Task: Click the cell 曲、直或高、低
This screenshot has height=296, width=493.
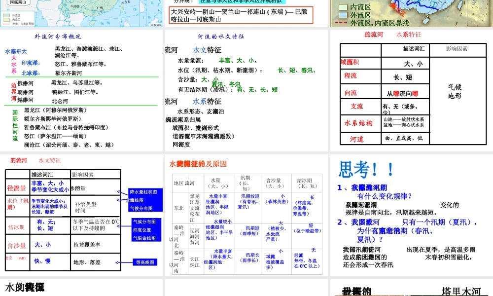Action: (x=404, y=138)
